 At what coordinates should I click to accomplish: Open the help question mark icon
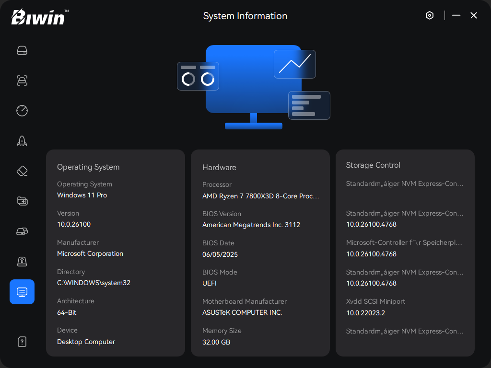click(22, 342)
